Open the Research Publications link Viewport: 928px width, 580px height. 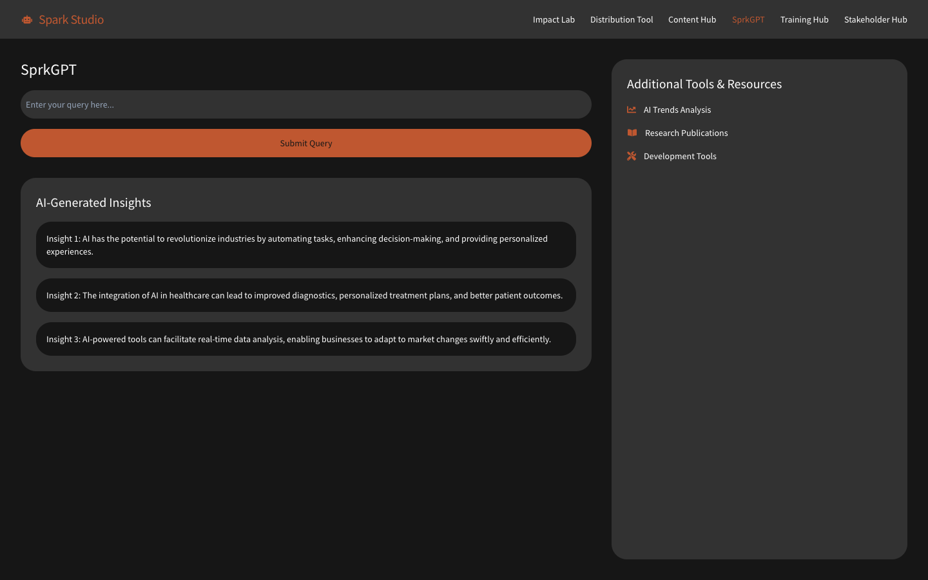[686, 133]
